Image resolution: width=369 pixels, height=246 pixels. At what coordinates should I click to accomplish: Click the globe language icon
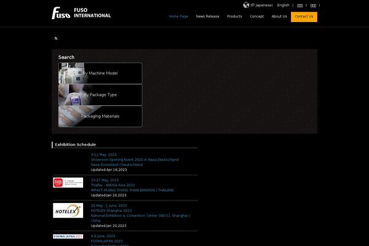coord(246,5)
